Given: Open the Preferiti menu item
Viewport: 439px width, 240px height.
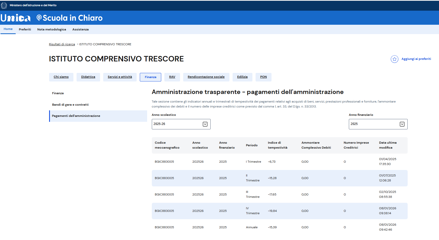Looking at the screenshot, I should [x=25, y=29].
